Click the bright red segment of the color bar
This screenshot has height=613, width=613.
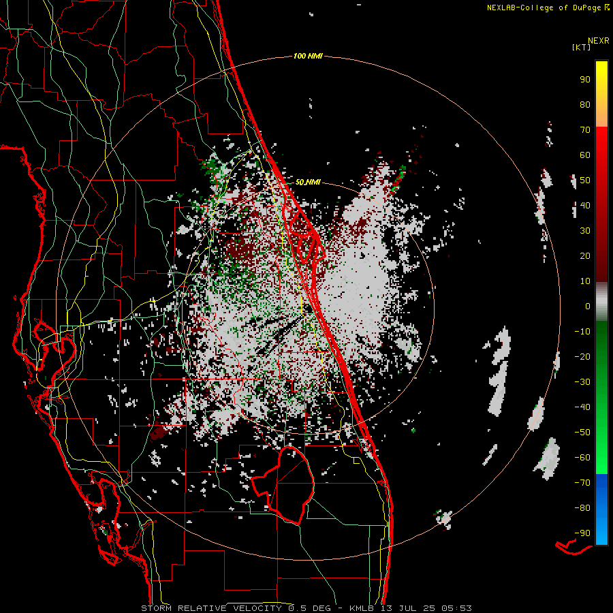click(601, 204)
